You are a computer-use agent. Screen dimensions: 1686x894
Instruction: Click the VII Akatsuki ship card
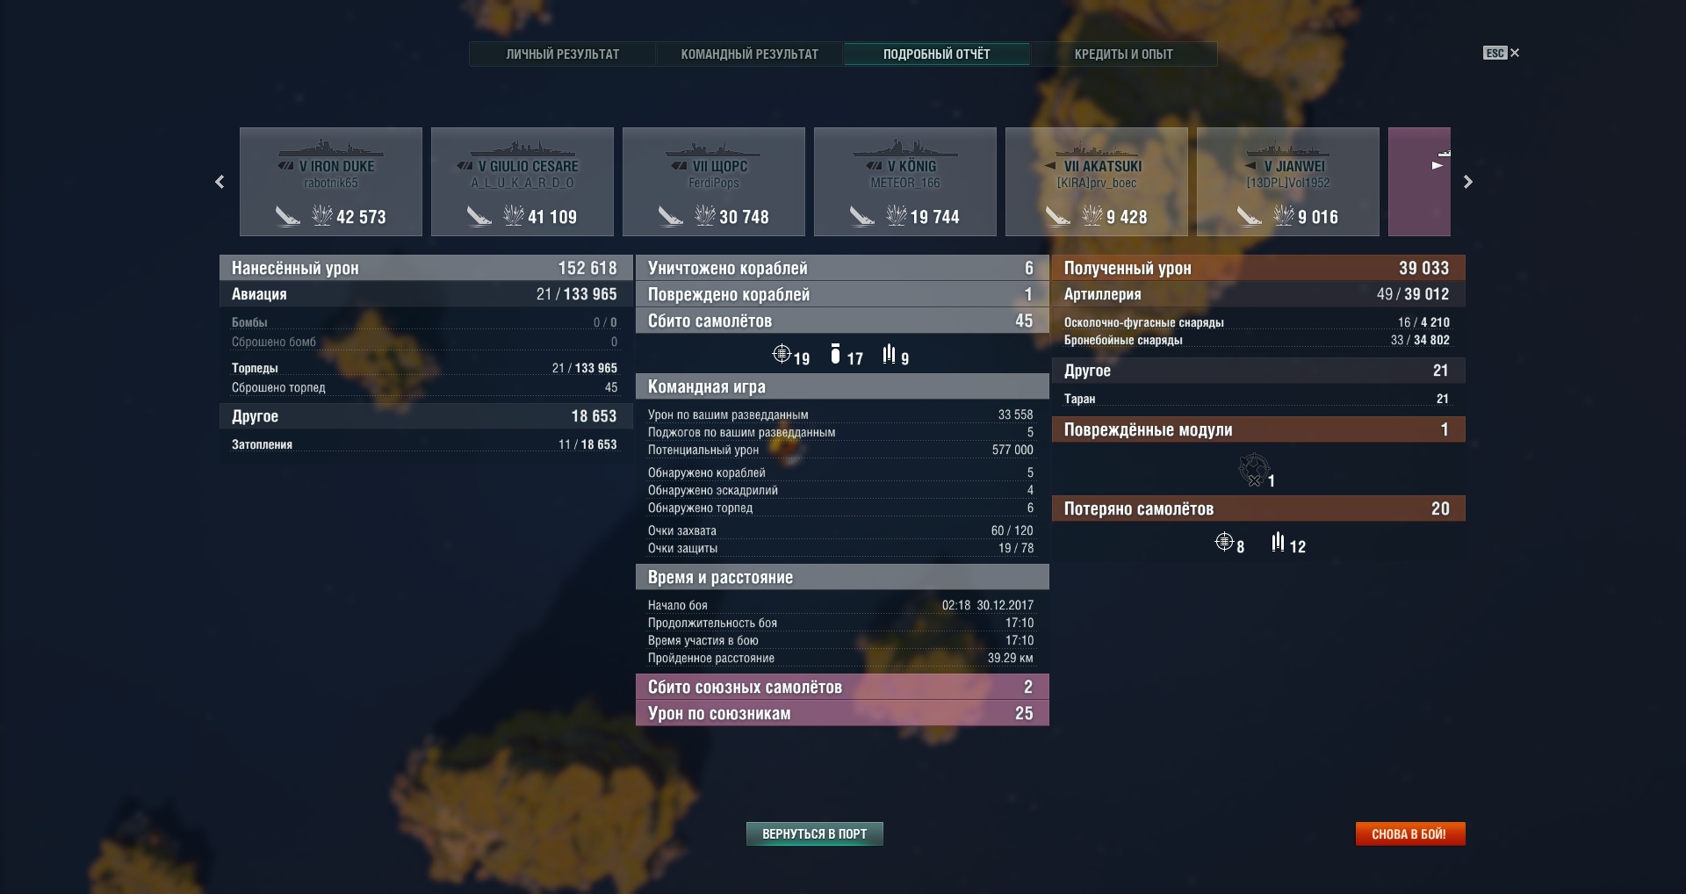click(1096, 182)
